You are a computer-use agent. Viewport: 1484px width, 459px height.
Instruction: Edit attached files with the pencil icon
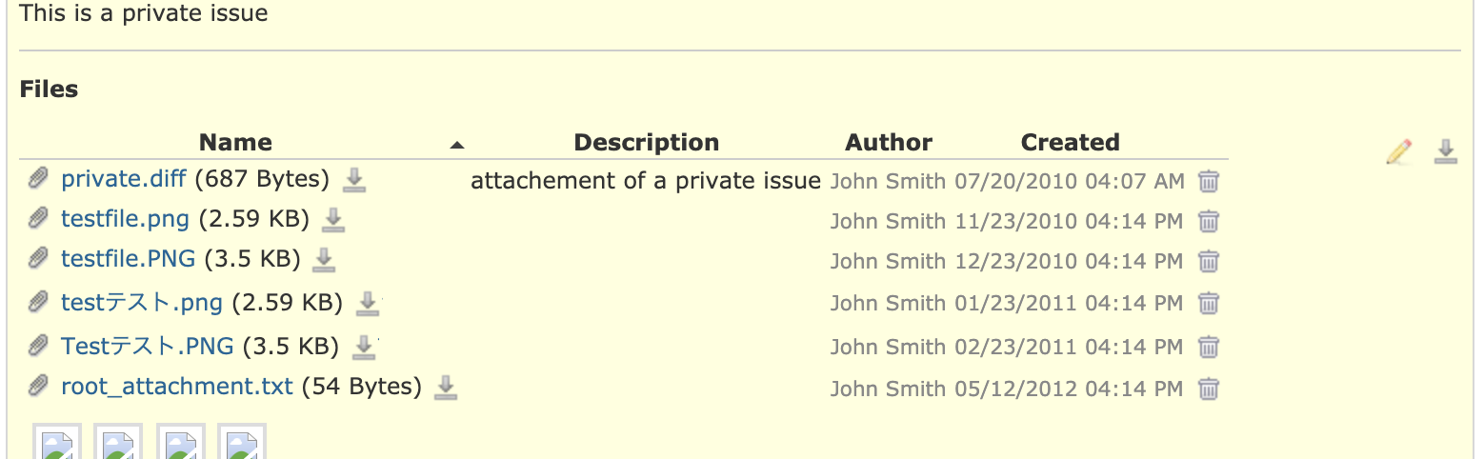click(1398, 151)
